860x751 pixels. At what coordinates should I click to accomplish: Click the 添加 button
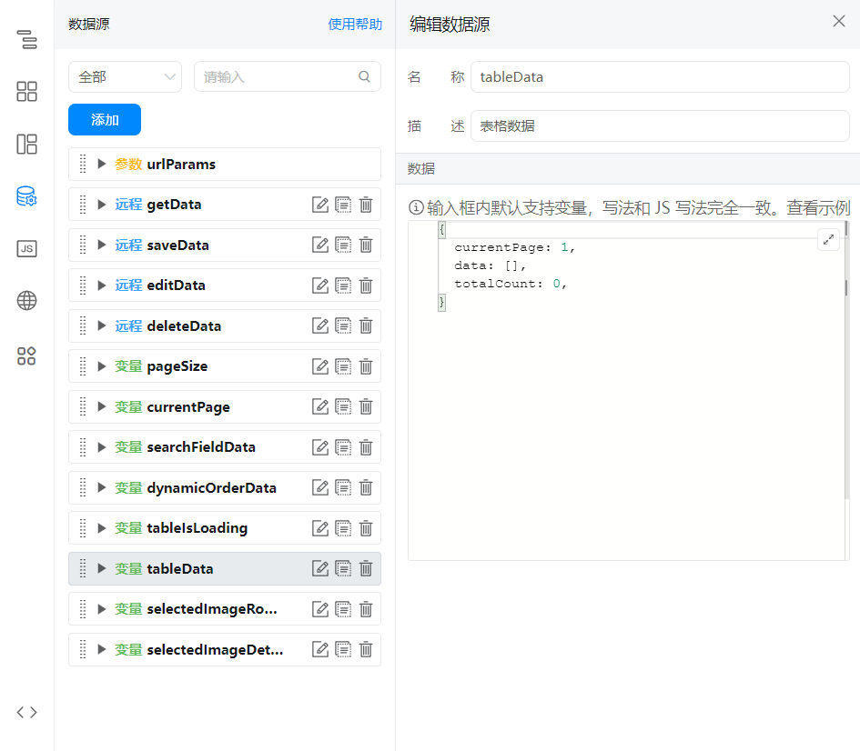[105, 120]
